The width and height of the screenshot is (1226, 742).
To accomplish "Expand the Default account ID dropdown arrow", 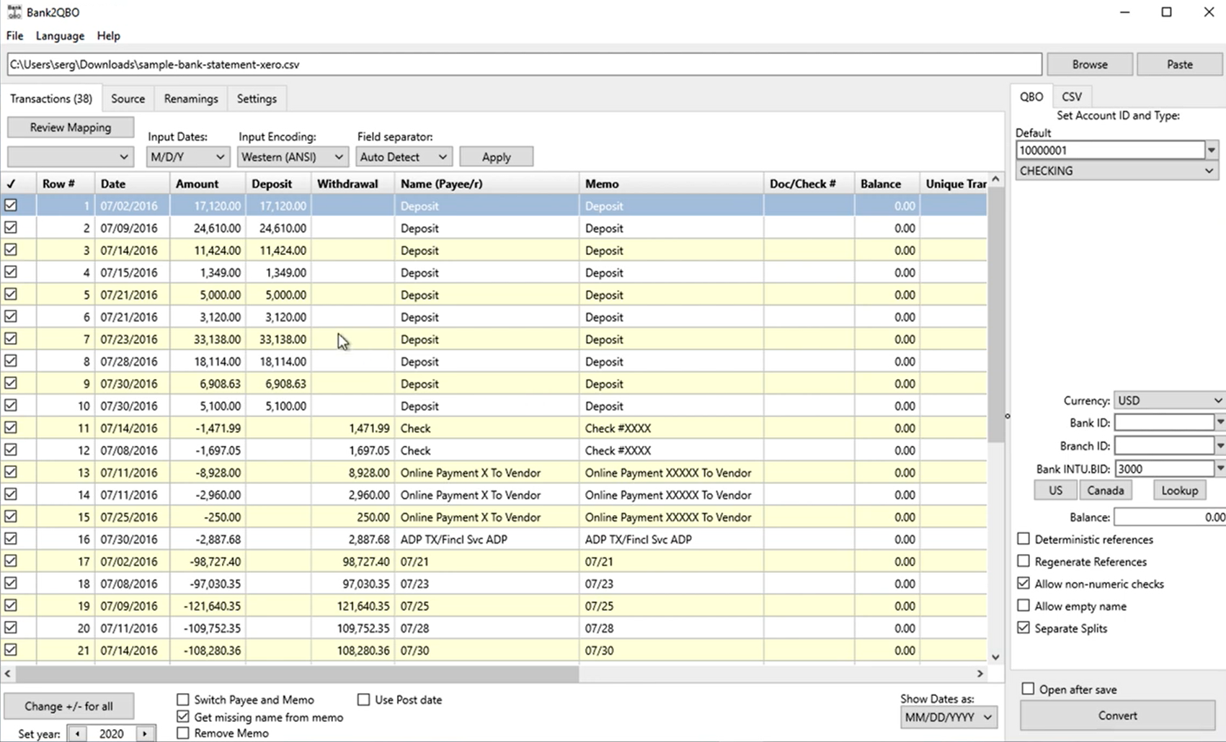I will click(x=1212, y=150).
